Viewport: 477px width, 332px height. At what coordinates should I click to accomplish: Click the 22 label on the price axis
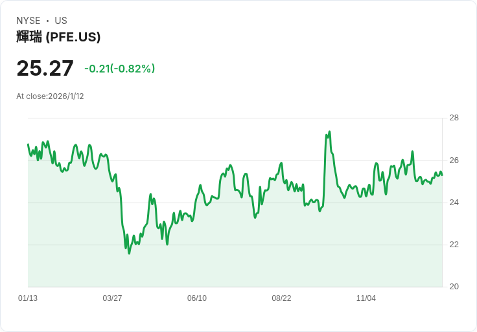[x=454, y=245]
